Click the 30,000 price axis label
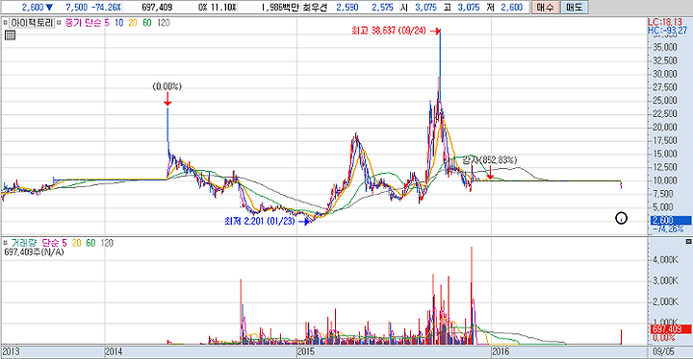 coord(665,74)
